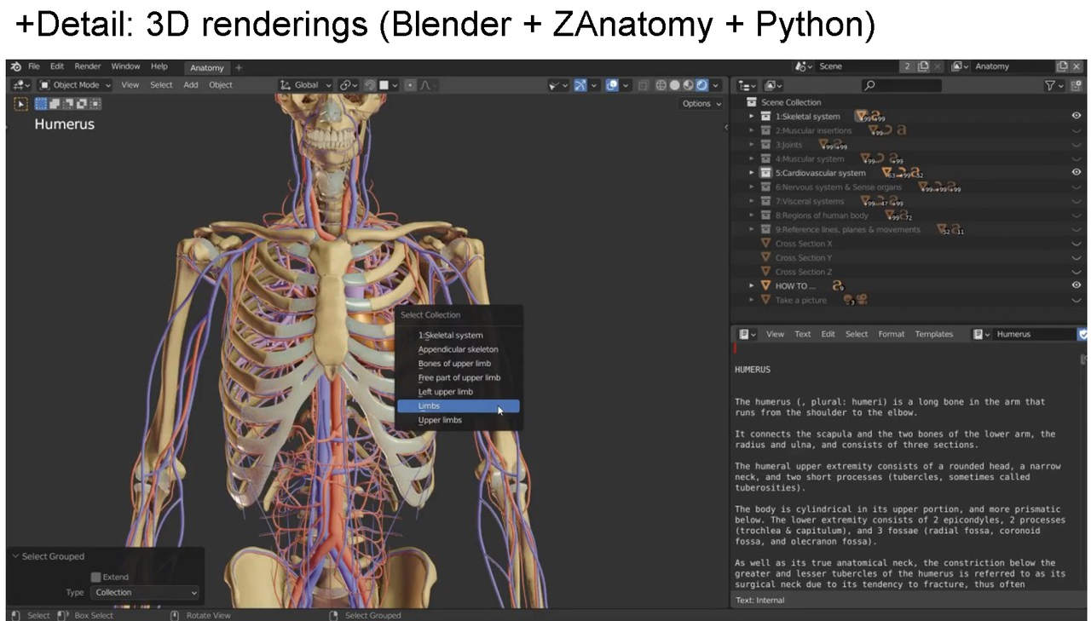Switch to solid viewport shading
1091x621 pixels.
tap(675, 85)
